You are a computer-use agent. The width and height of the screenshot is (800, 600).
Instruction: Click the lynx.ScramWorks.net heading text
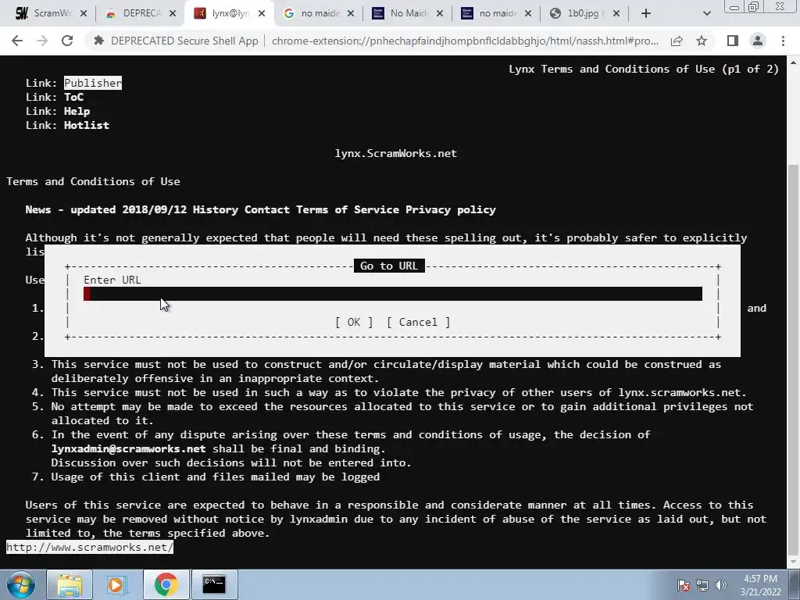click(396, 154)
